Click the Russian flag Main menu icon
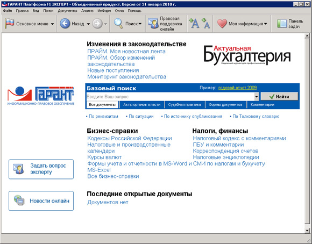This screenshot has width=312, height=244. (x=9, y=24)
